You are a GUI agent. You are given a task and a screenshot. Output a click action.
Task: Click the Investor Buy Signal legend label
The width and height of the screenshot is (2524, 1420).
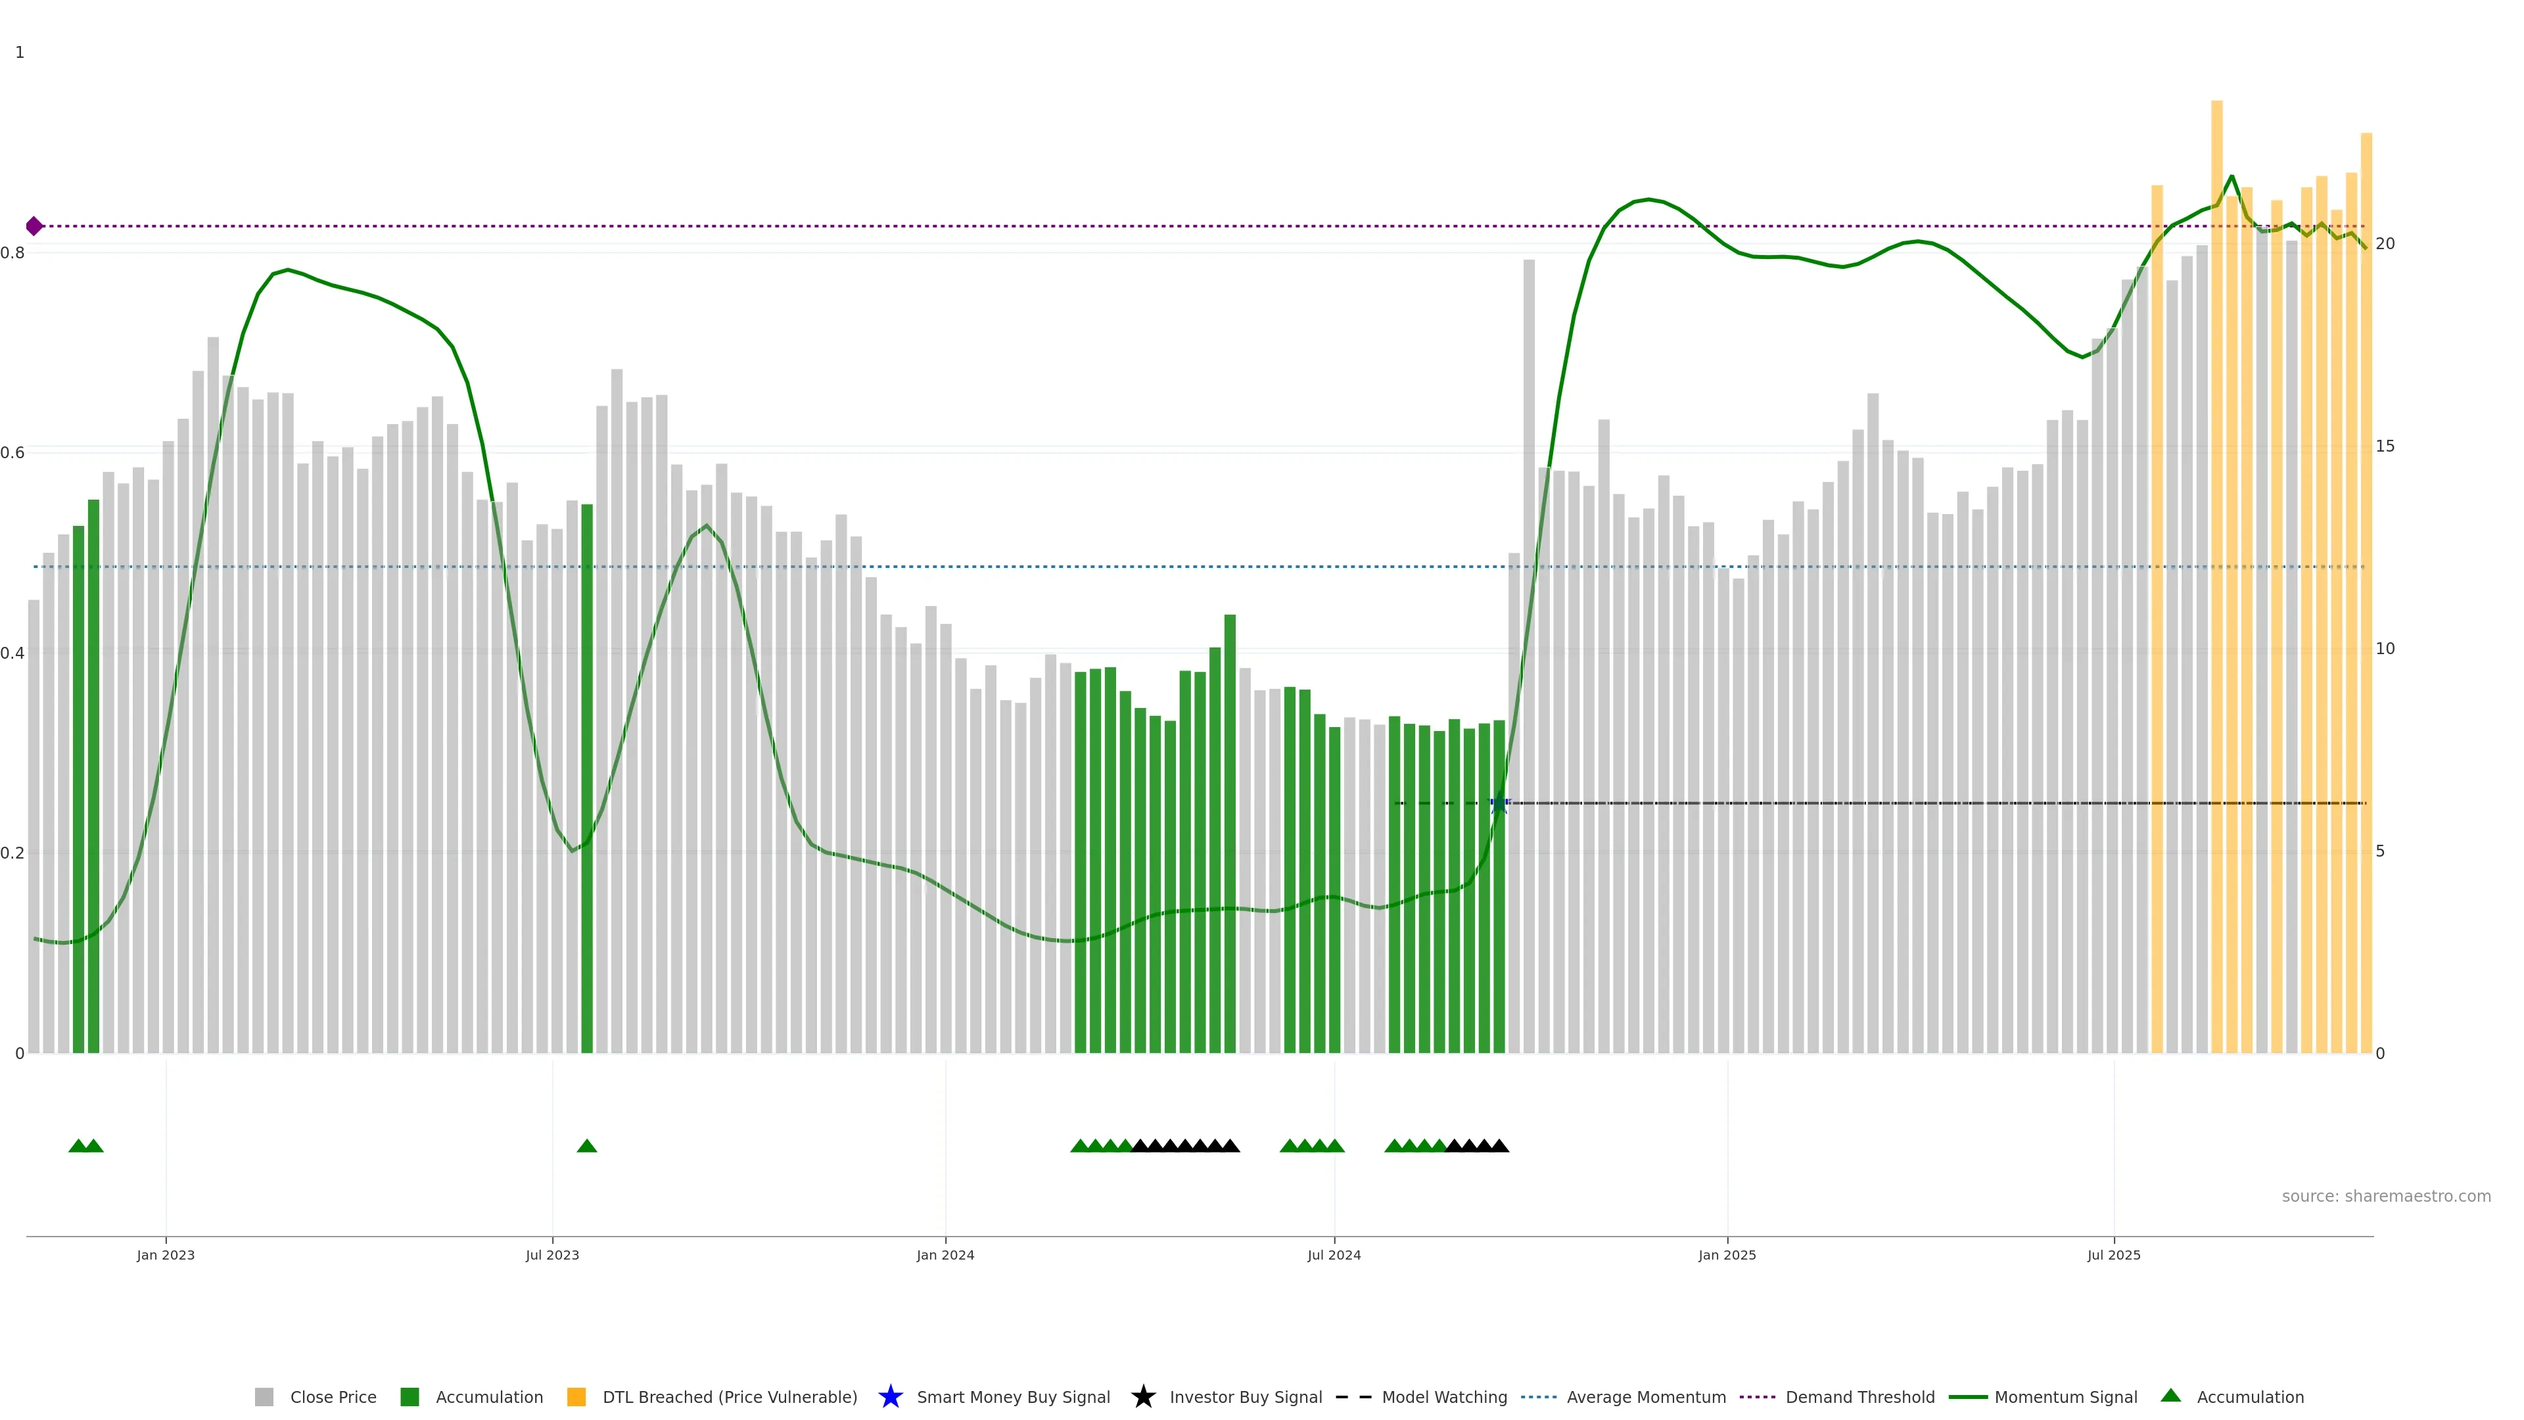click(1246, 1396)
